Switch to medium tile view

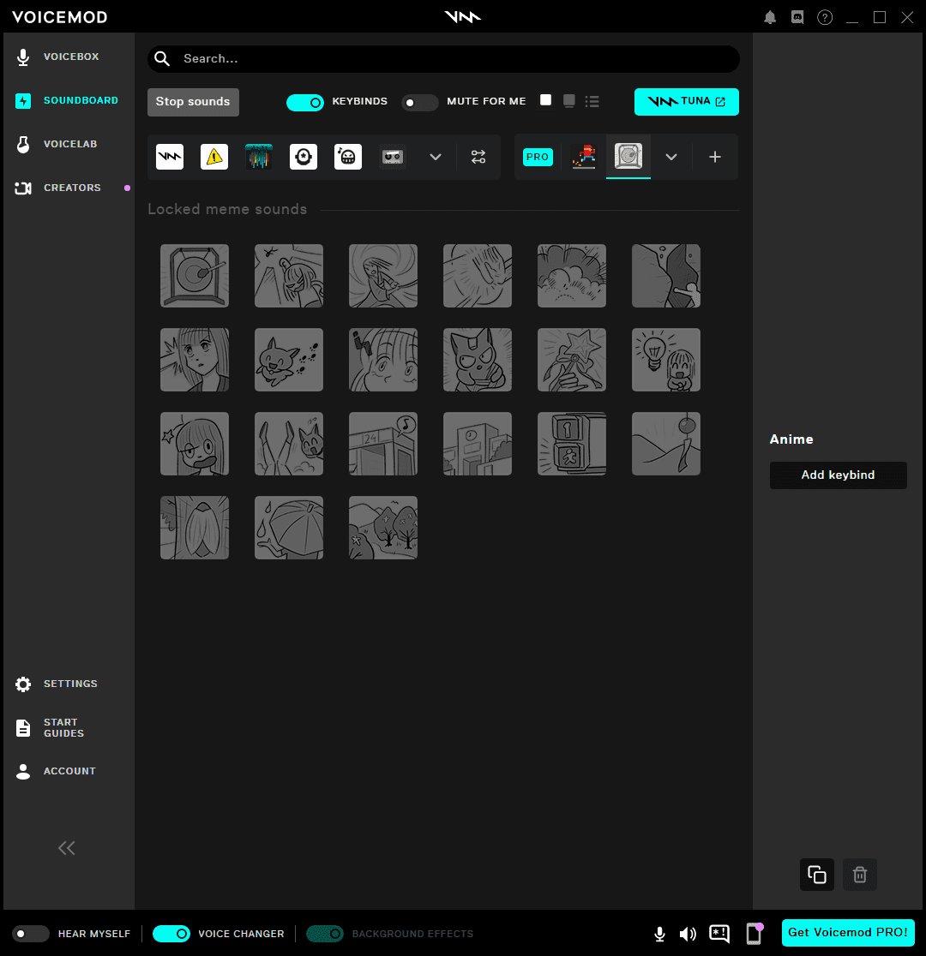pyautogui.click(x=569, y=100)
